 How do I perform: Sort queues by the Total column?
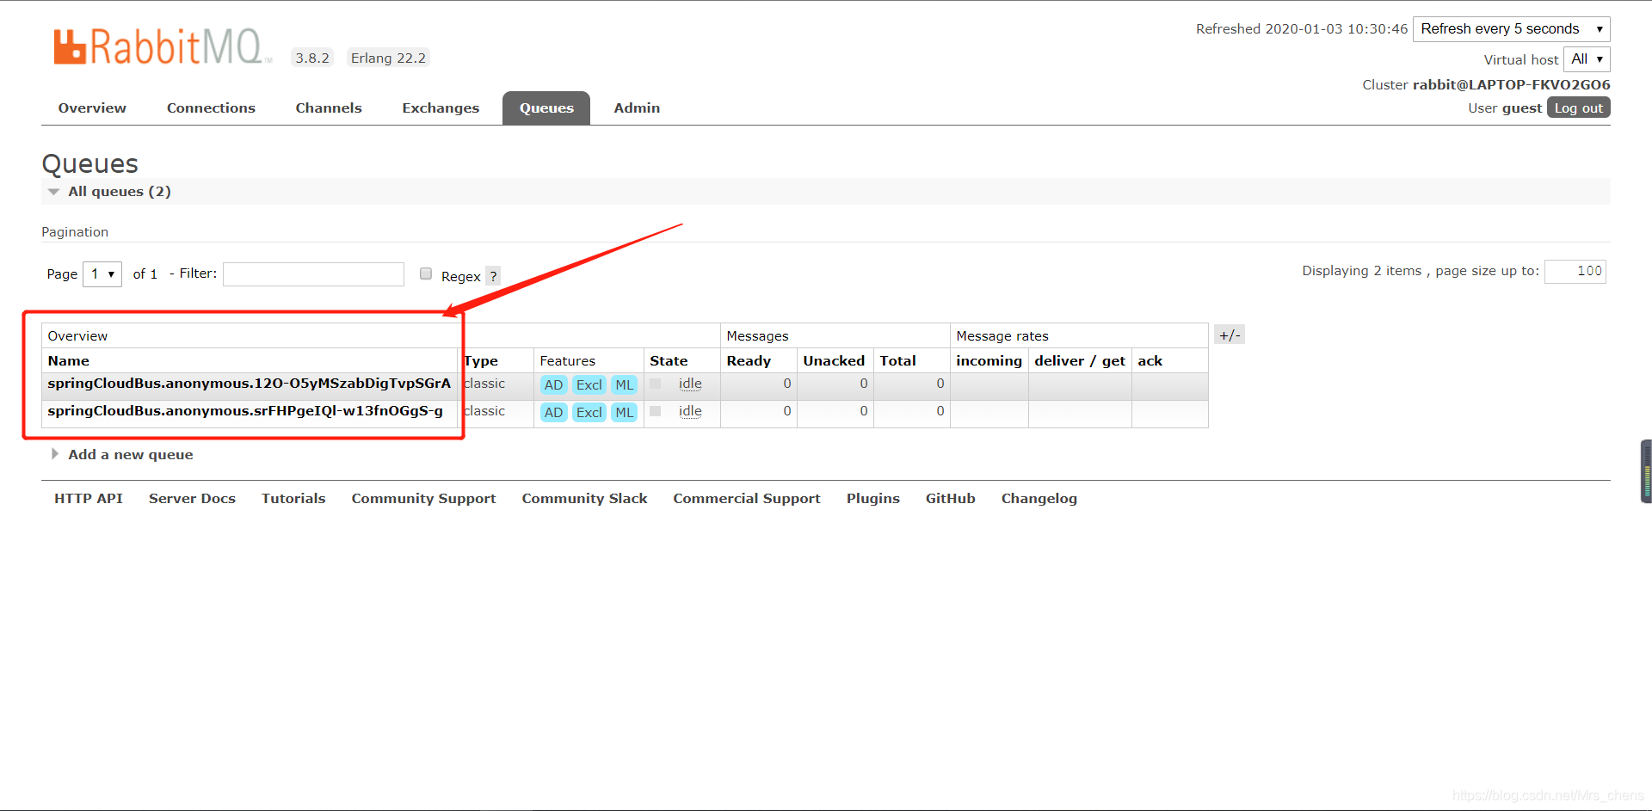point(897,361)
